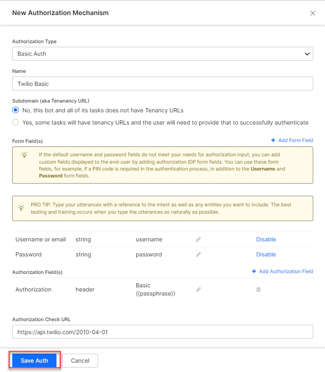Delete the Authorization header field
The height and width of the screenshot is (372, 325).
[x=258, y=289]
